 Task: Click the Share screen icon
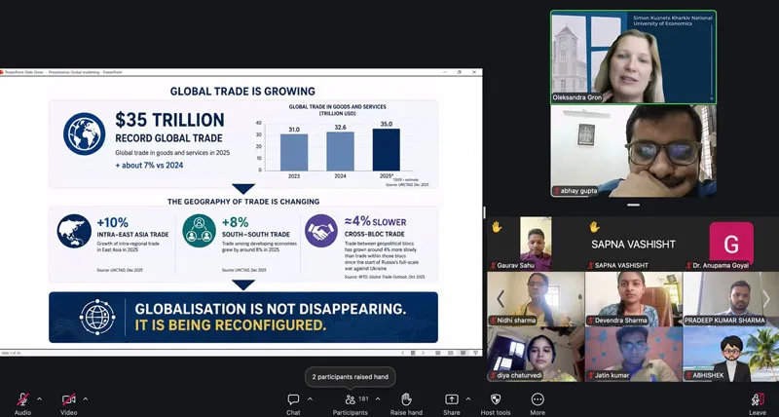pos(452,399)
